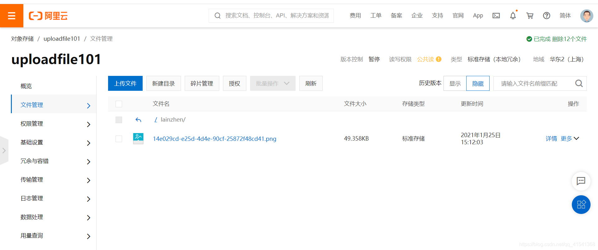Select the checkbox for the png file
This screenshot has width=598, height=250.
119,139
